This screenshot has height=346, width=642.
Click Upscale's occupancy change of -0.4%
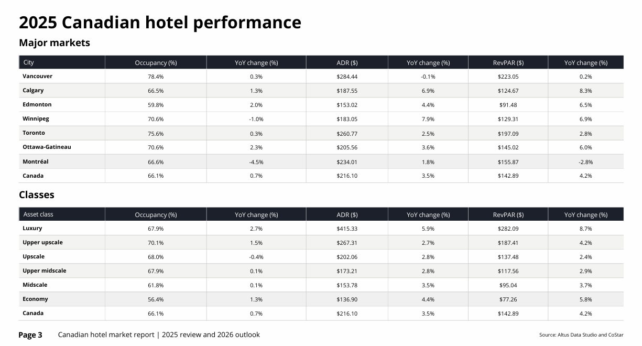[x=256, y=257]
